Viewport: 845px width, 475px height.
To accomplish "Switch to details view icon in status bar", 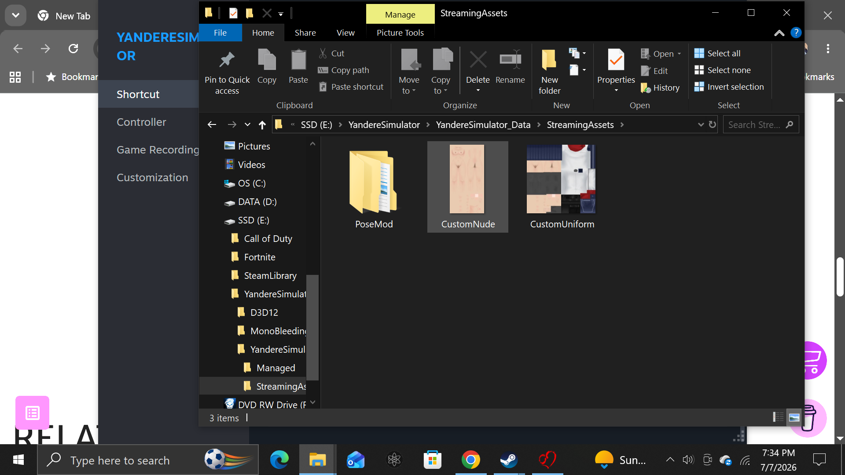I will pyautogui.click(x=778, y=417).
